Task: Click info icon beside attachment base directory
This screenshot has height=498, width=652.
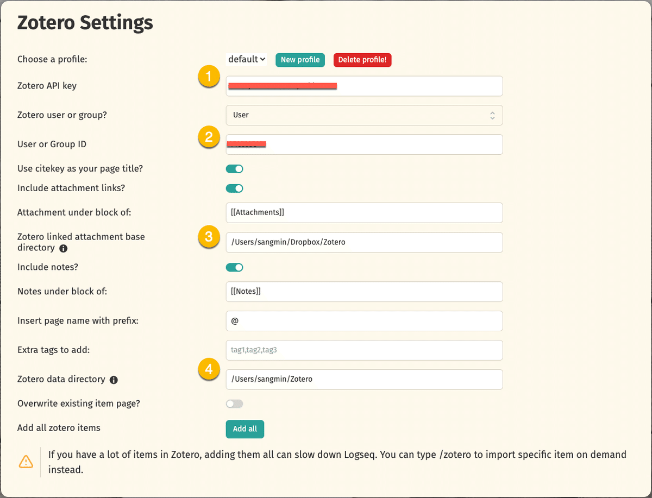Action: point(63,248)
